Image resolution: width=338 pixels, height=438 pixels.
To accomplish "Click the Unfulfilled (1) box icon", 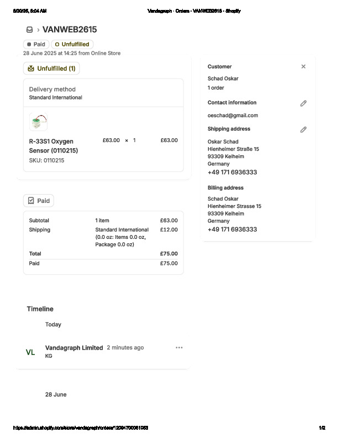I will pyautogui.click(x=30, y=69).
